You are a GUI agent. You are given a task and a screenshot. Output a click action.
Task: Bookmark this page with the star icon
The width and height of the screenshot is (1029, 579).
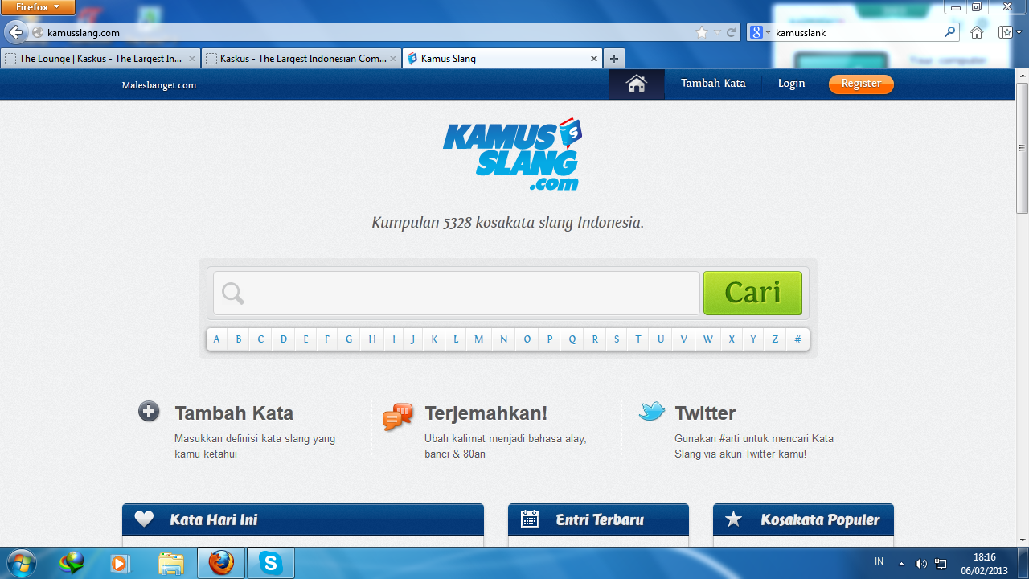pyautogui.click(x=702, y=33)
